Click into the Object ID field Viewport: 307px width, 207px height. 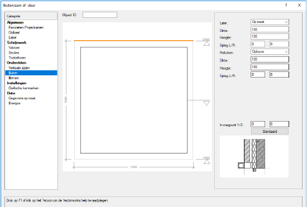tap(100, 15)
